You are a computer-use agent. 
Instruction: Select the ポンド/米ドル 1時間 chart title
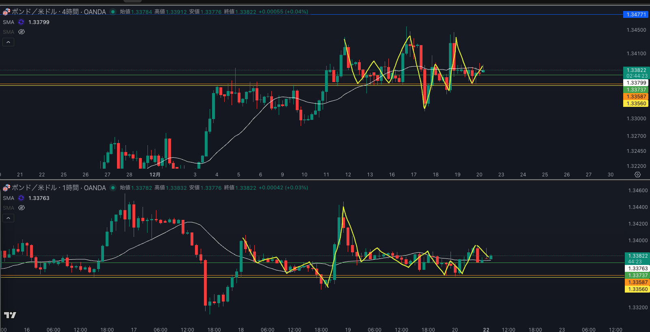(x=59, y=188)
